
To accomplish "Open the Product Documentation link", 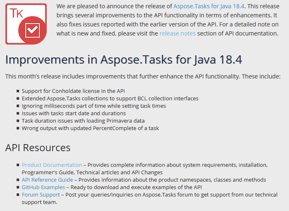I will pyautogui.click(x=52, y=165).
